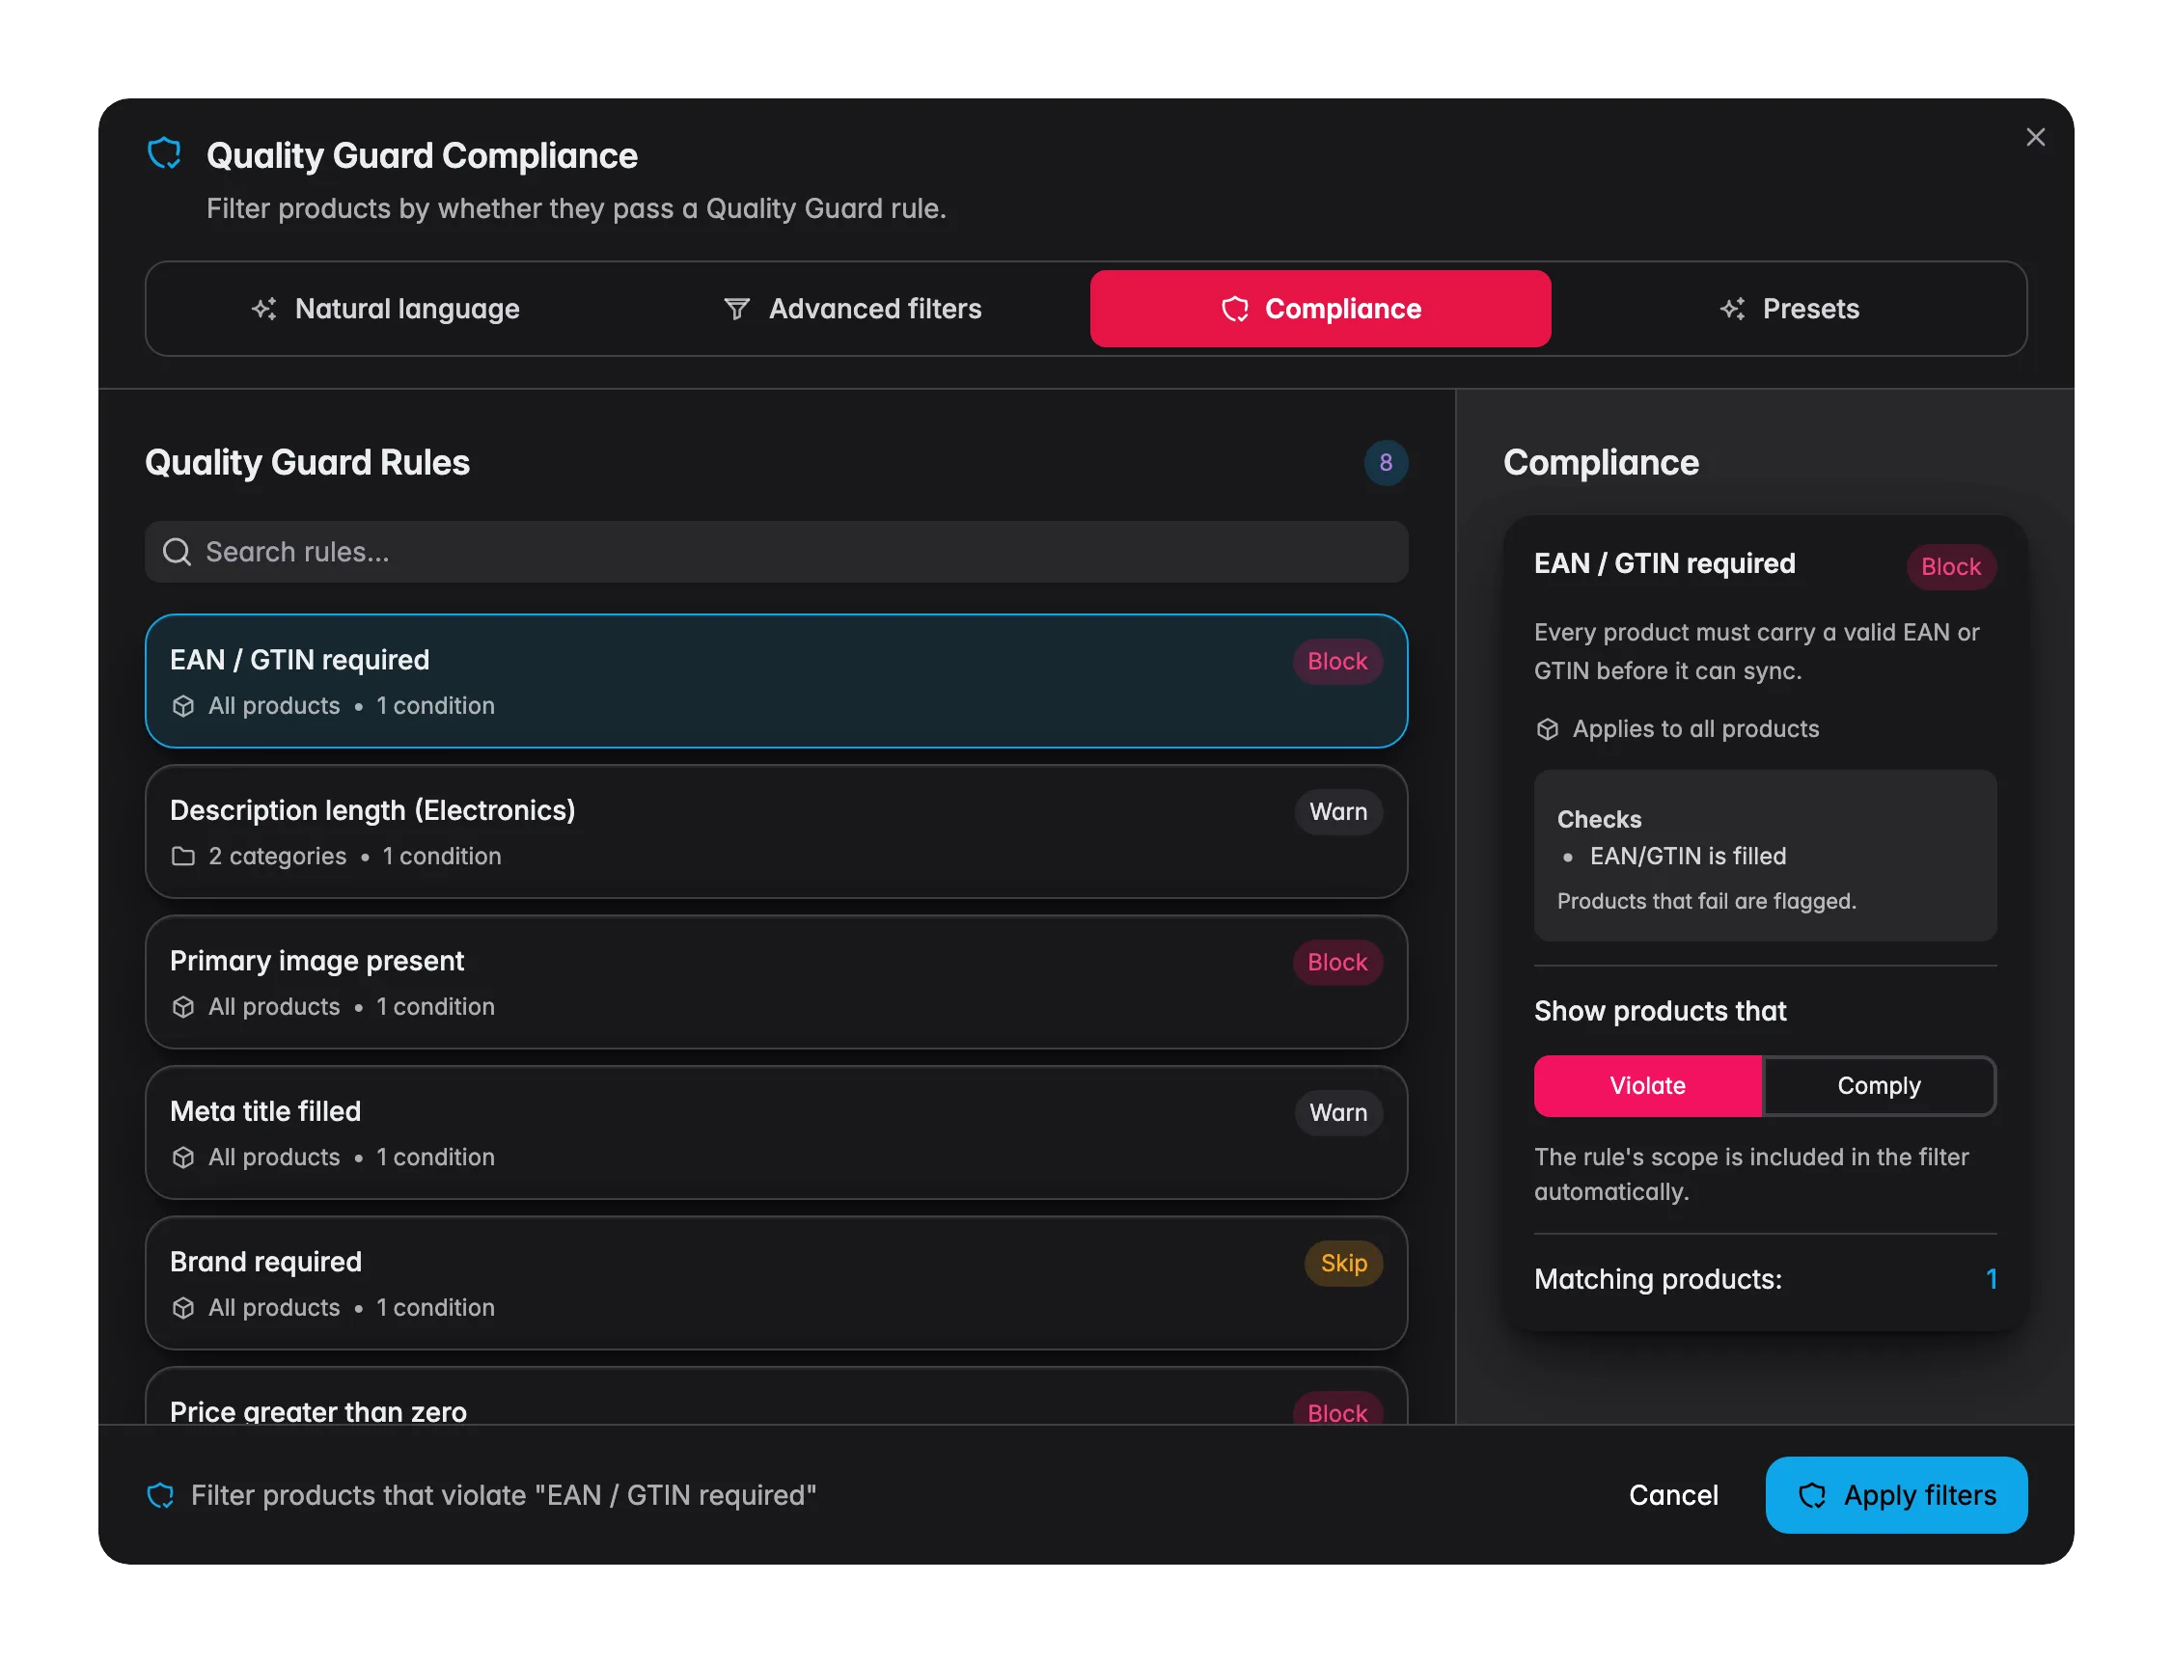Click the Matching products count 1
The width and height of the screenshot is (2173, 1663).
1991,1279
